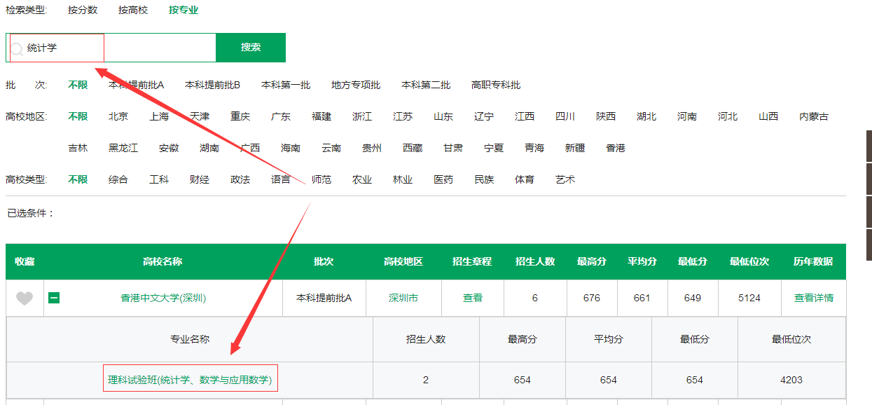Select the 按专业 search type
Image resolution: width=872 pixels, height=405 pixels.
point(184,11)
